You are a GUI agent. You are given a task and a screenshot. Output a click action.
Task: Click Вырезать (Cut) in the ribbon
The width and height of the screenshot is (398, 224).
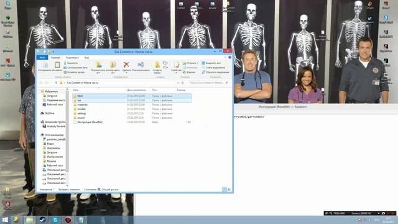71,63
